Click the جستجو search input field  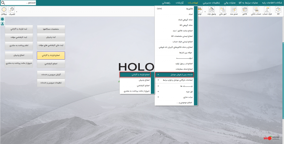click(22, 3)
